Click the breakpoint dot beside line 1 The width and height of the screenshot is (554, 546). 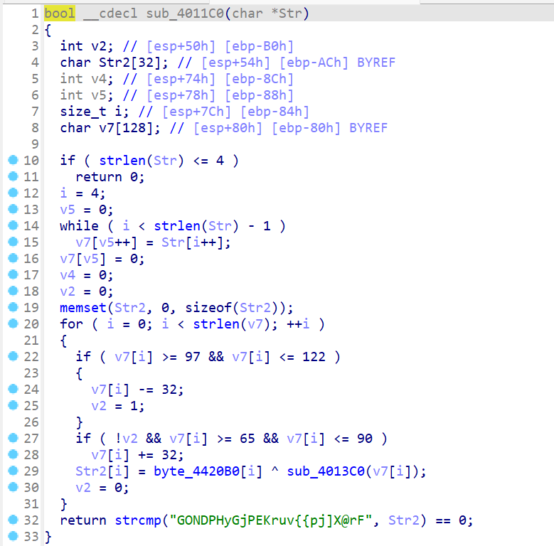(11, 14)
